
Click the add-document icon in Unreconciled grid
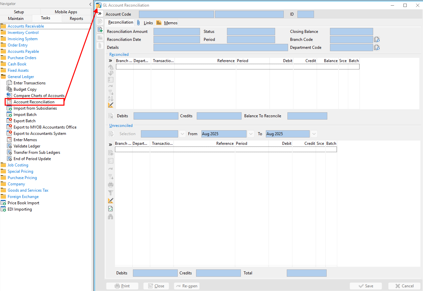111,153
